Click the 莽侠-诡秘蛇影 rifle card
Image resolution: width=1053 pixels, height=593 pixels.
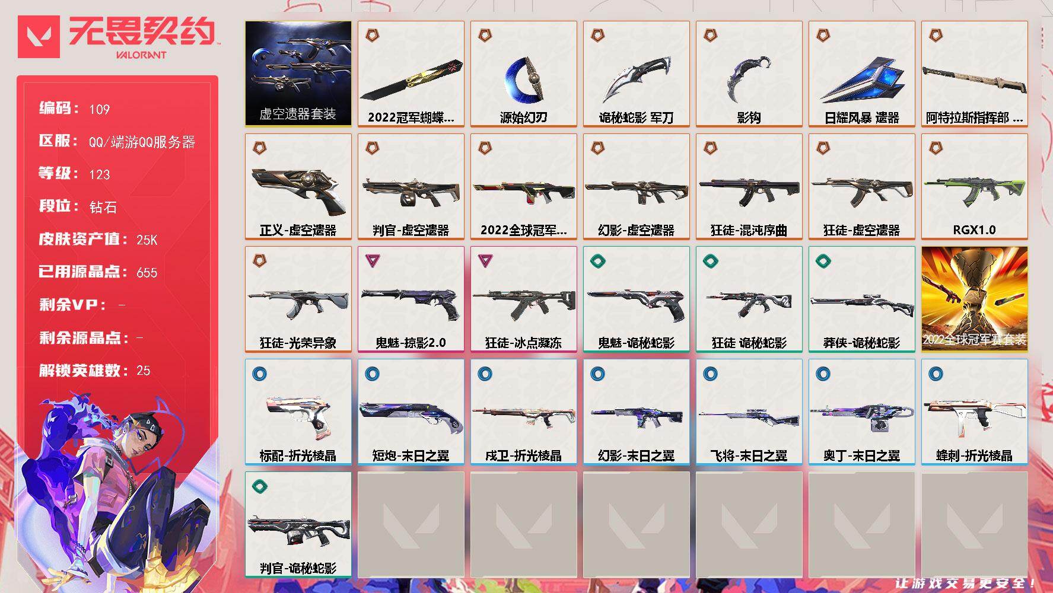[862, 299]
